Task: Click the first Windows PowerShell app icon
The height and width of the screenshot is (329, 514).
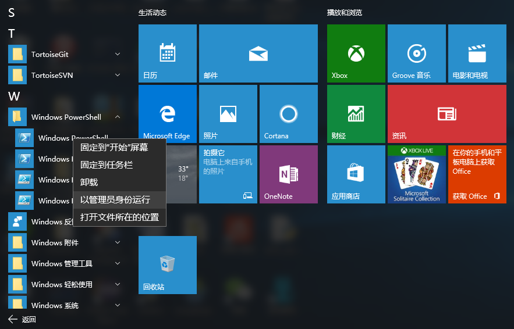Action: (x=24, y=138)
